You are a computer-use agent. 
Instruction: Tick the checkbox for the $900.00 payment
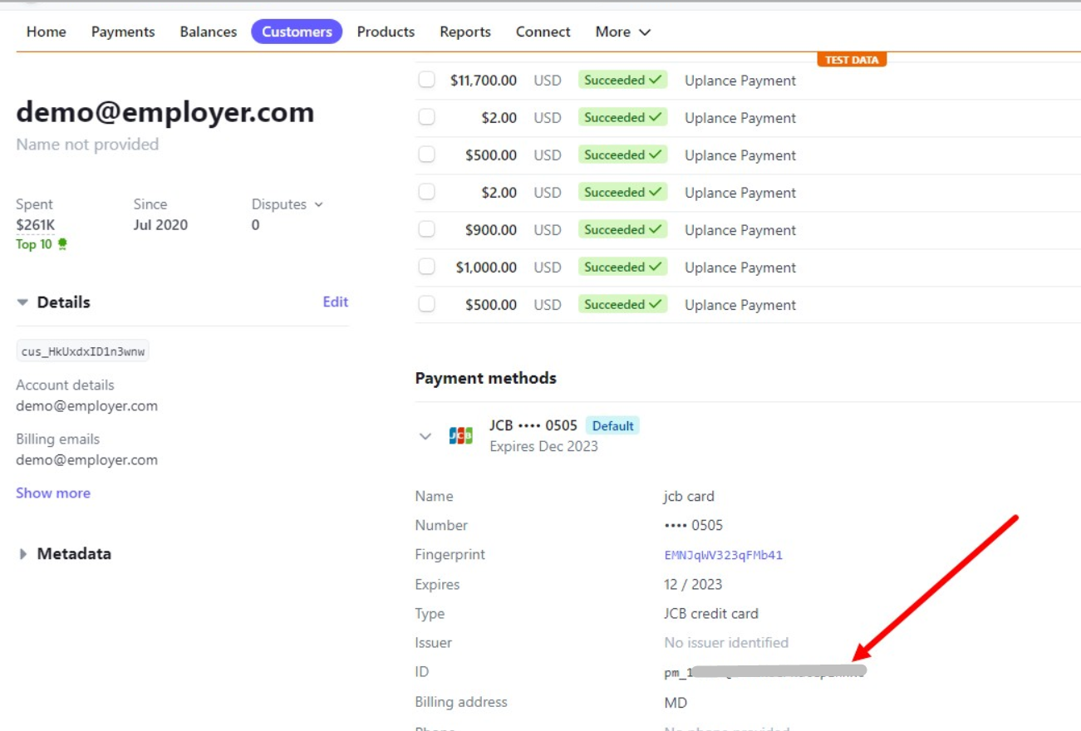click(426, 229)
